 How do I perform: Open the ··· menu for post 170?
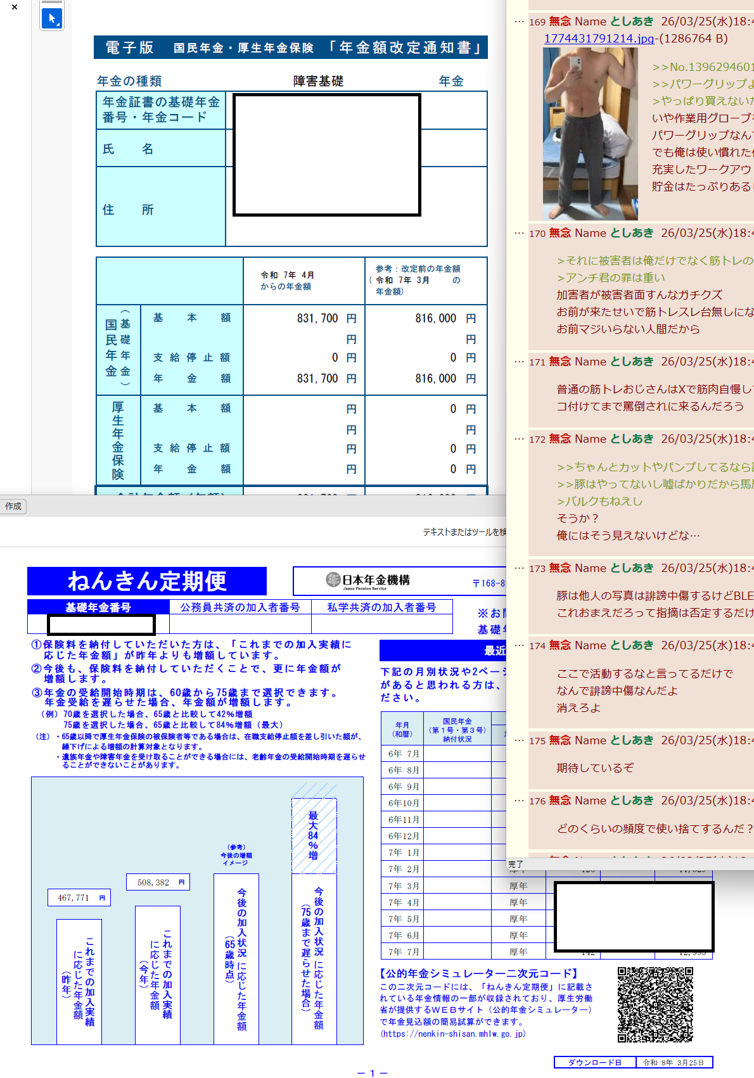(x=519, y=233)
